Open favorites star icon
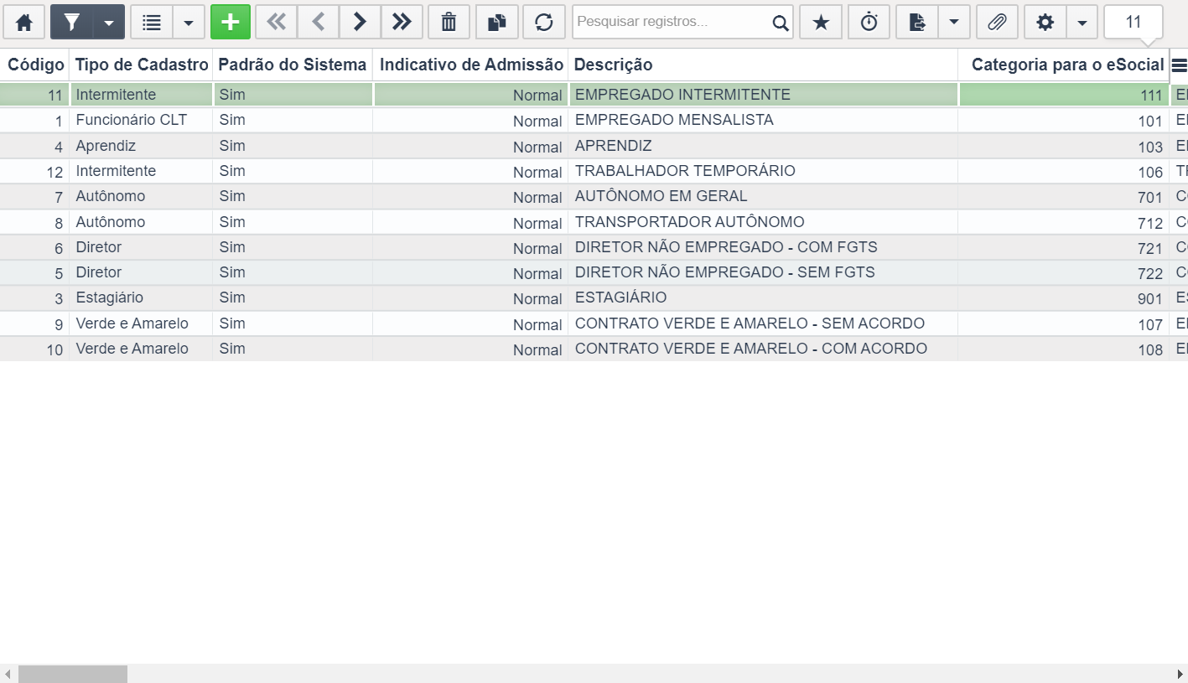The height and width of the screenshot is (683, 1188). (821, 22)
